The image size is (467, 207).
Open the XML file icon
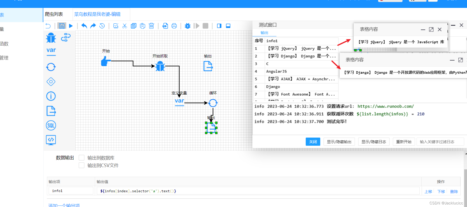coord(165,26)
